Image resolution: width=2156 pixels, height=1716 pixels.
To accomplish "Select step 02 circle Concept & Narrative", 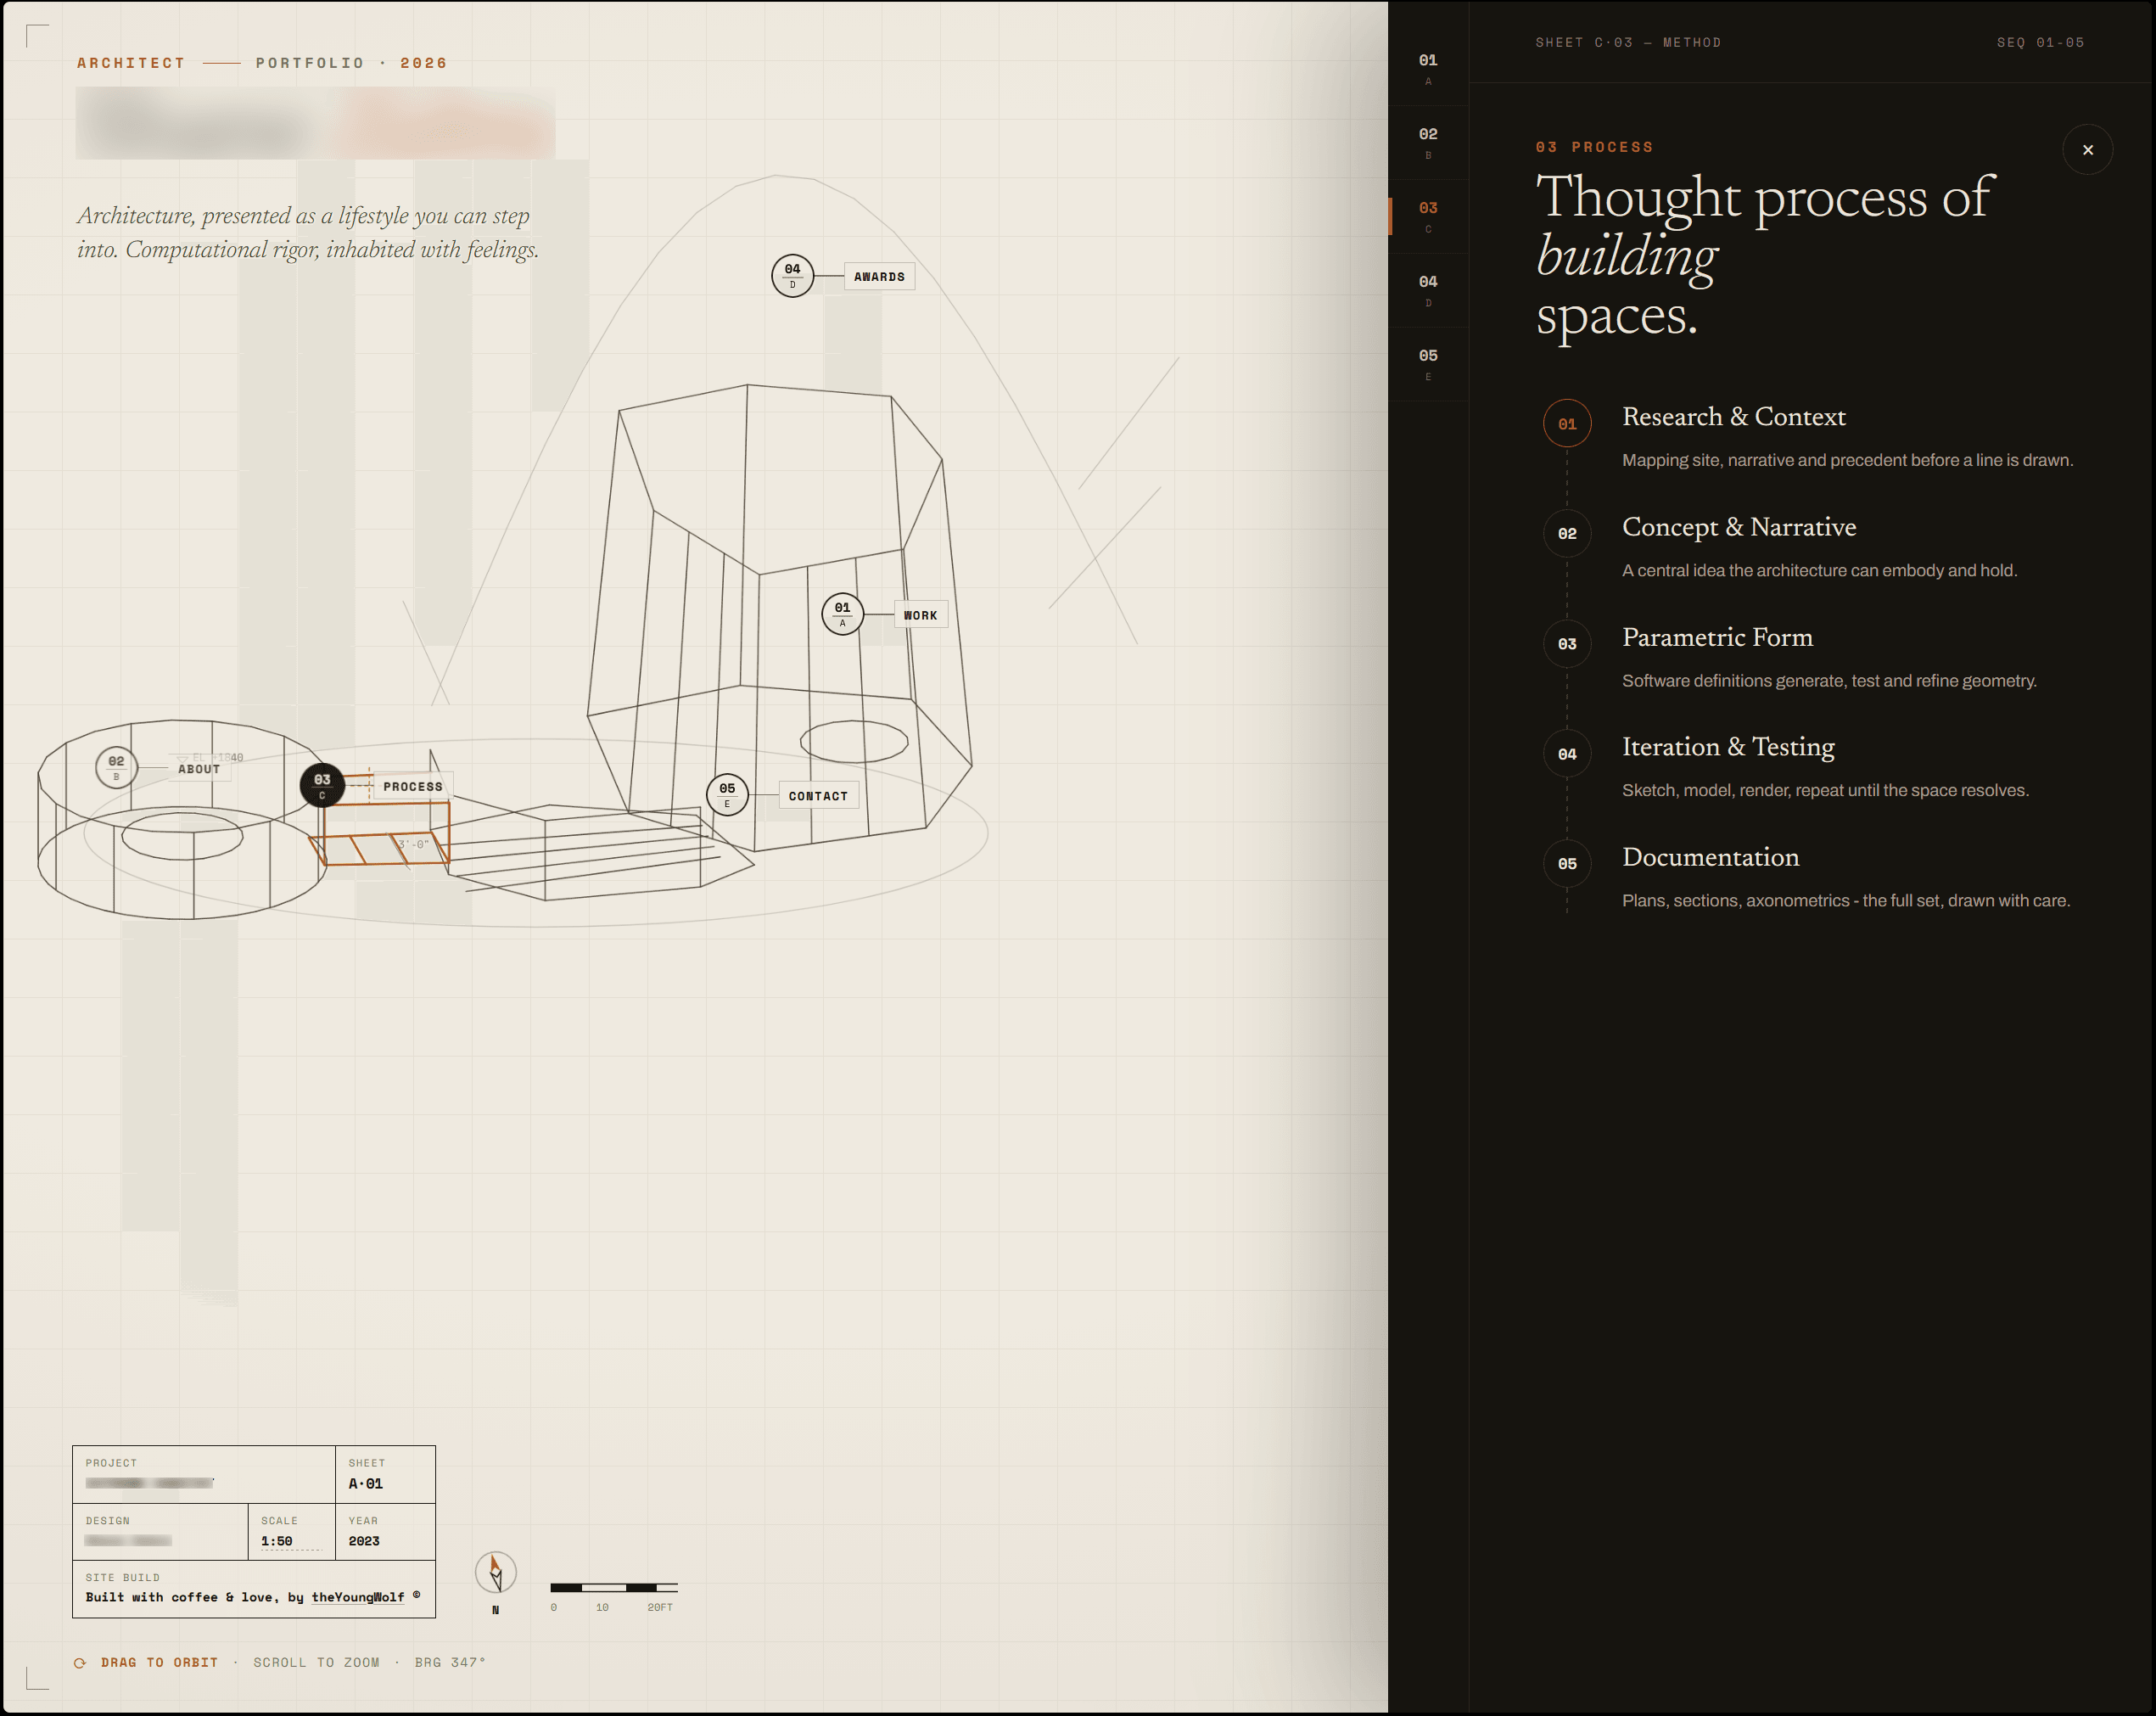I will pos(1567,534).
